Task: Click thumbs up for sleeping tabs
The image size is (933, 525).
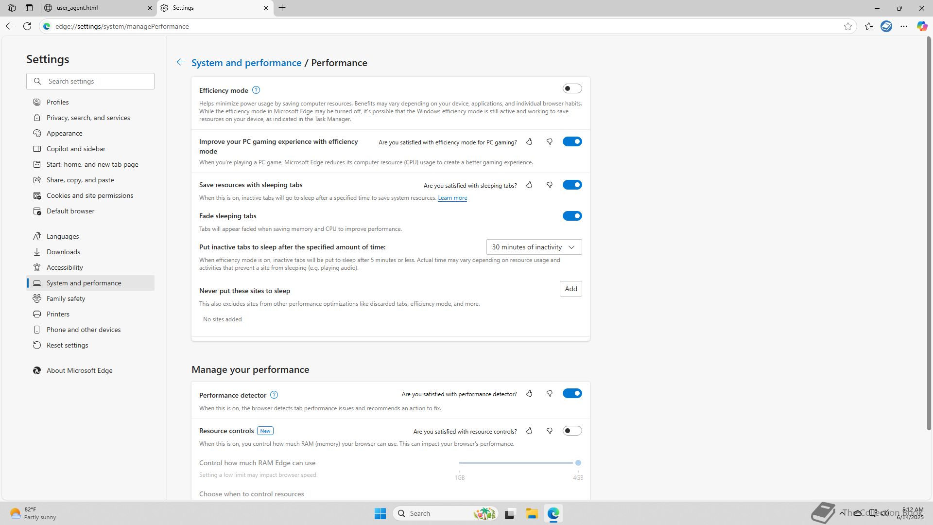Action: point(529,185)
